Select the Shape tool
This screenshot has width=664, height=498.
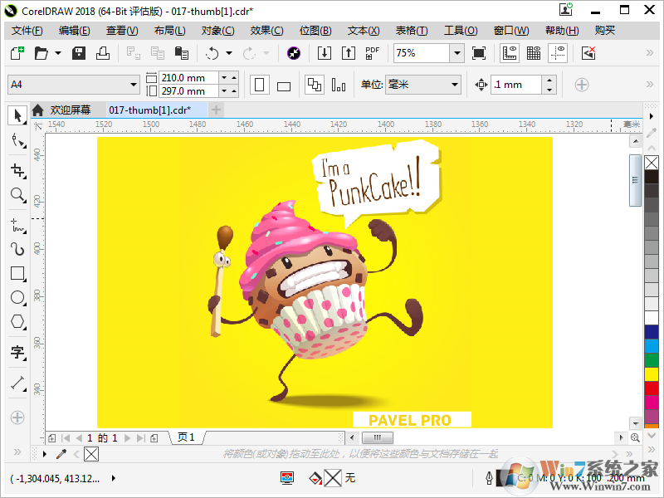pos(17,141)
